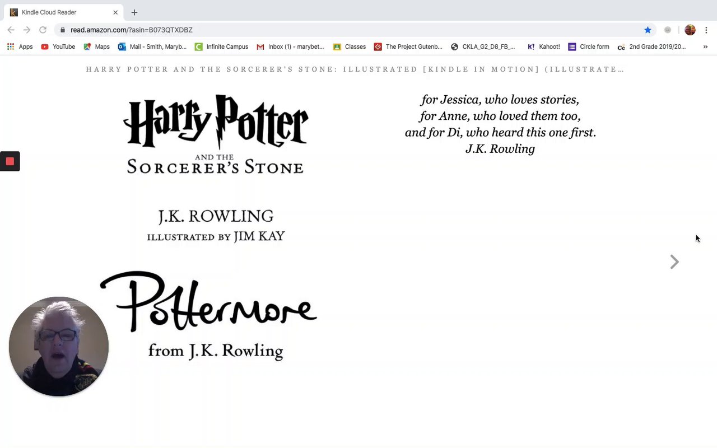Reload the page in the browser

(x=43, y=30)
